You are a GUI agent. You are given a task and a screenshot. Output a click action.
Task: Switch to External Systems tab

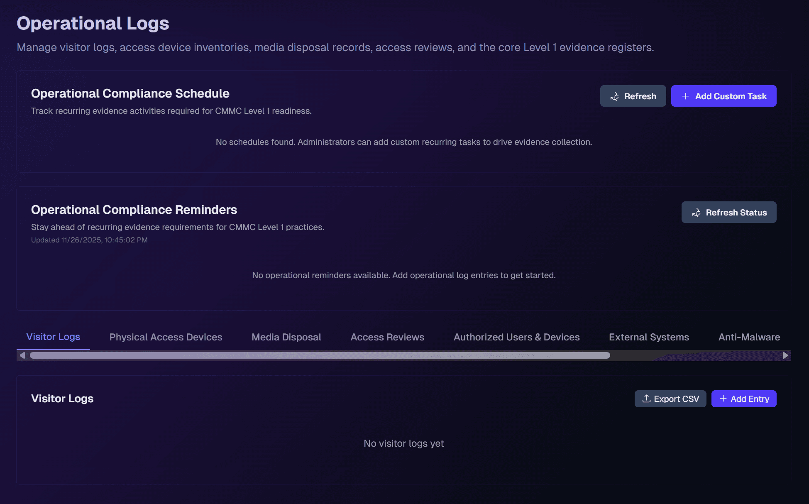coord(649,337)
